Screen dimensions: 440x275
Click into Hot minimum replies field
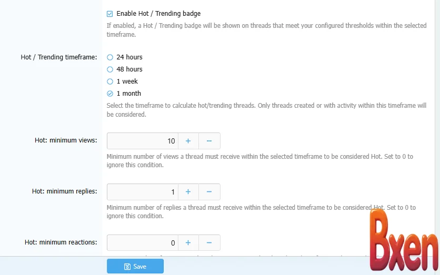tap(143, 192)
